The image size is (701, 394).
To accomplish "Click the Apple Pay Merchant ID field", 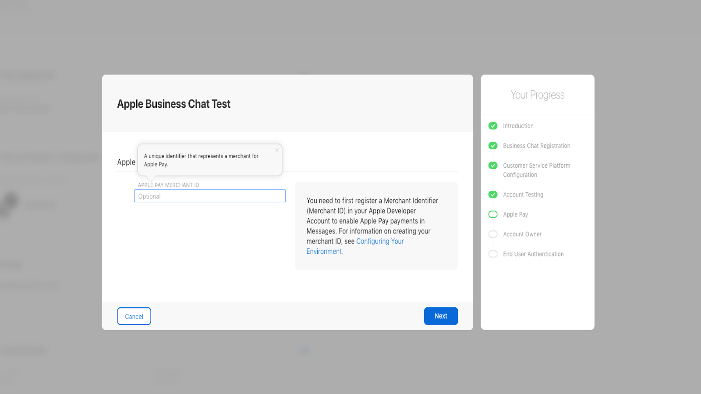I will pos(210,196).
